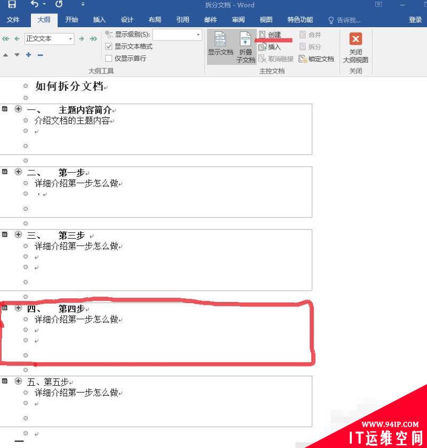Open Customize Quick Access Toolbar menu
This screenshot has height=448, width=427.
(x=83, y=4)
